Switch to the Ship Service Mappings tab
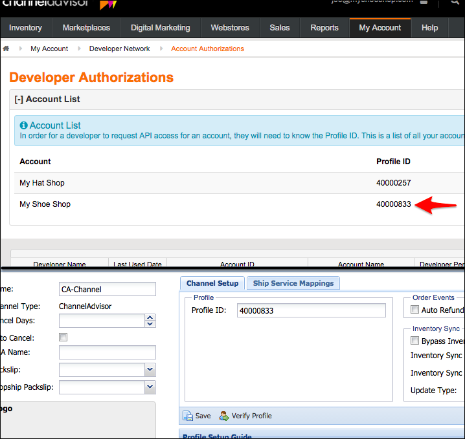 (x=293, y=283)
